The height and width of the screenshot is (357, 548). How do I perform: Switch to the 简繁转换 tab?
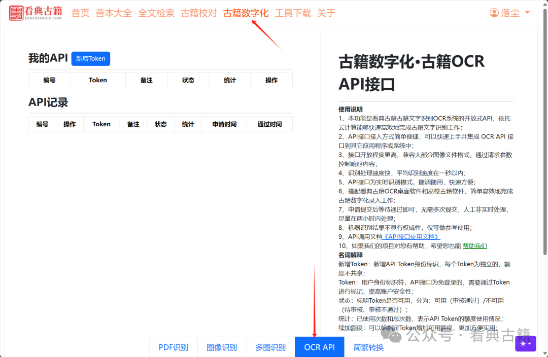tap(368, 347)
